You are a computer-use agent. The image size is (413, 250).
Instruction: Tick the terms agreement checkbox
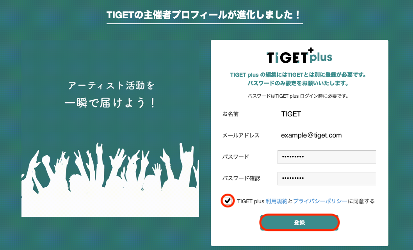[227, 201]
